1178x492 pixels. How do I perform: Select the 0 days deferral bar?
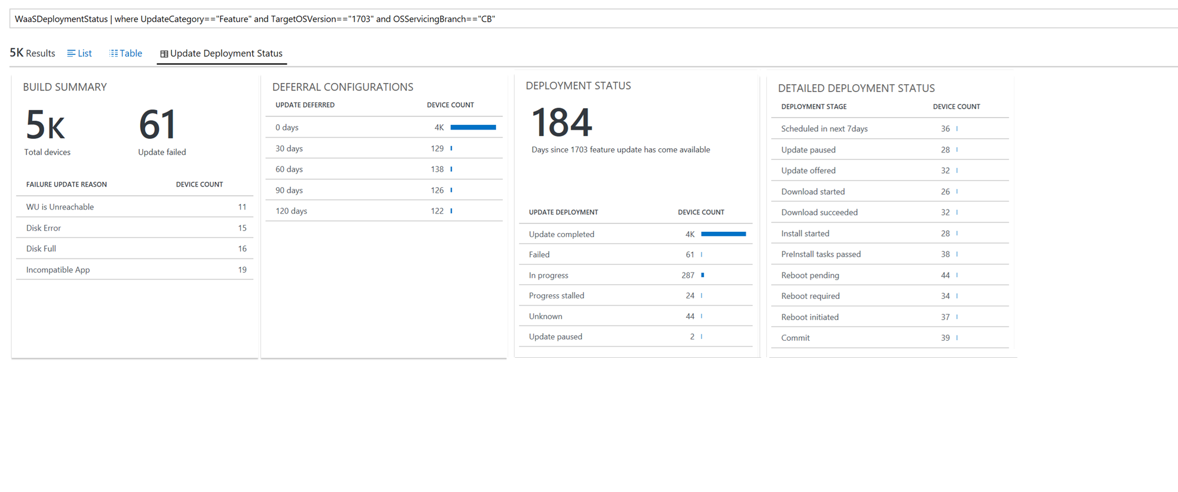[473, 128]
